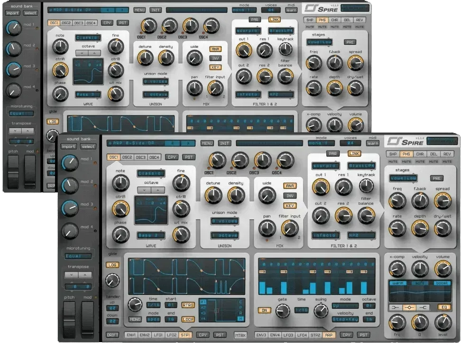Click import sound bank button in front window

click(x=68, y=146)
